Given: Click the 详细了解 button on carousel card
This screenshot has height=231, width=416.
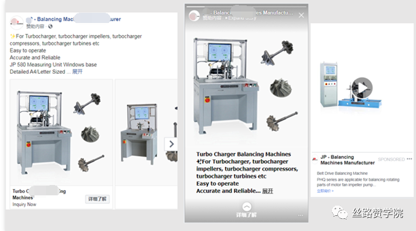Looking at the screenshot, I should pos(97,199).
